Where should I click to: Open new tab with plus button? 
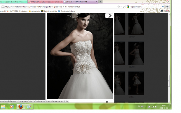coord(100,2)
